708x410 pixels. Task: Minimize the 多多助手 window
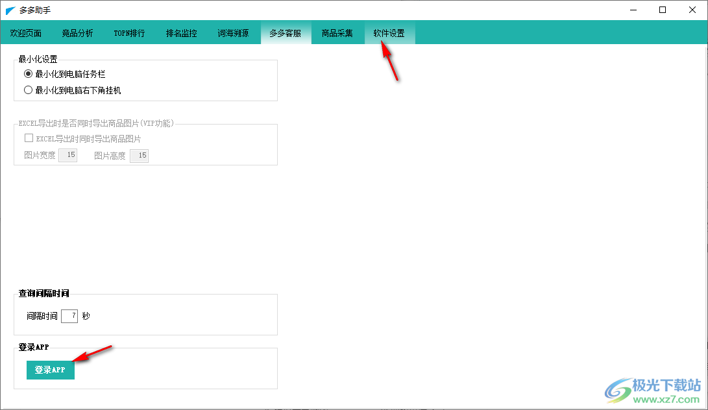tap(633, 10)
